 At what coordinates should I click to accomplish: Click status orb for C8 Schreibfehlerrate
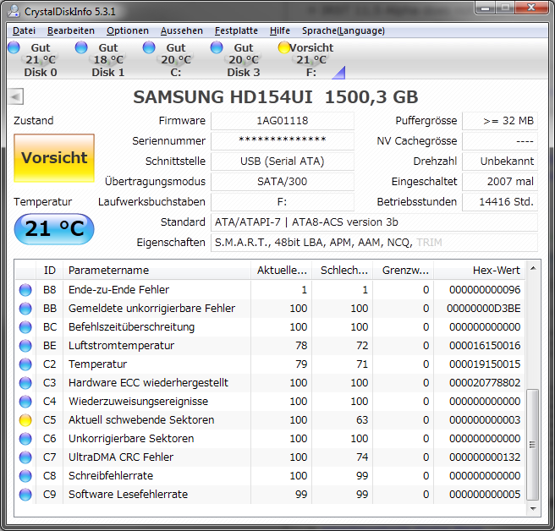pyautogui.click(x=25, y=476)
